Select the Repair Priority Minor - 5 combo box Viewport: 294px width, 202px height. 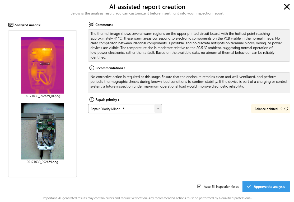click(x=122, y=109)
